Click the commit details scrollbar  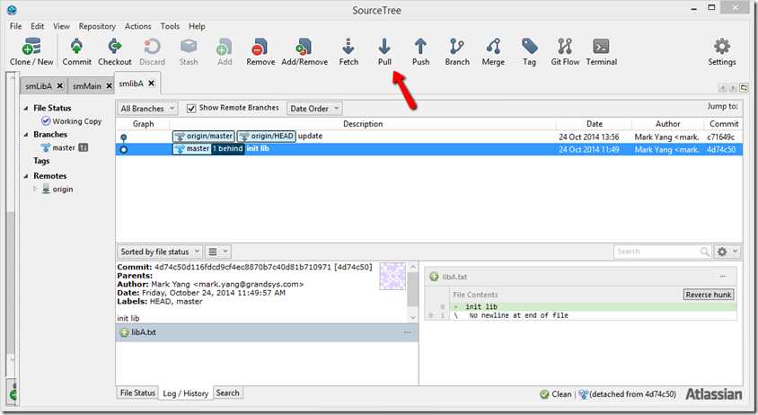click(x=413, y=292)
